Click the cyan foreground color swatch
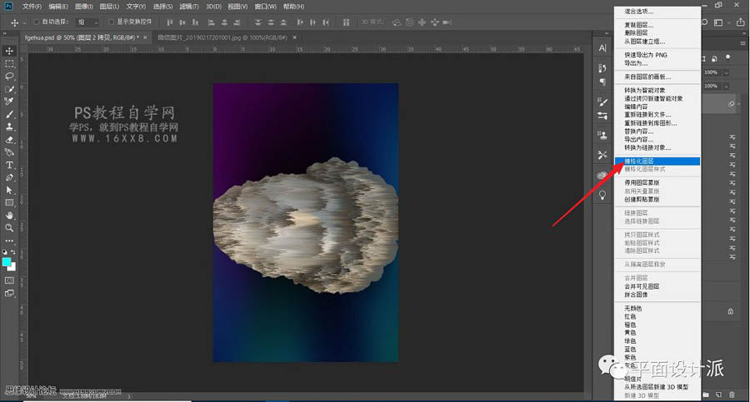Image resolution: width=750 pixels, height=402 pixels. click(7, 261)
